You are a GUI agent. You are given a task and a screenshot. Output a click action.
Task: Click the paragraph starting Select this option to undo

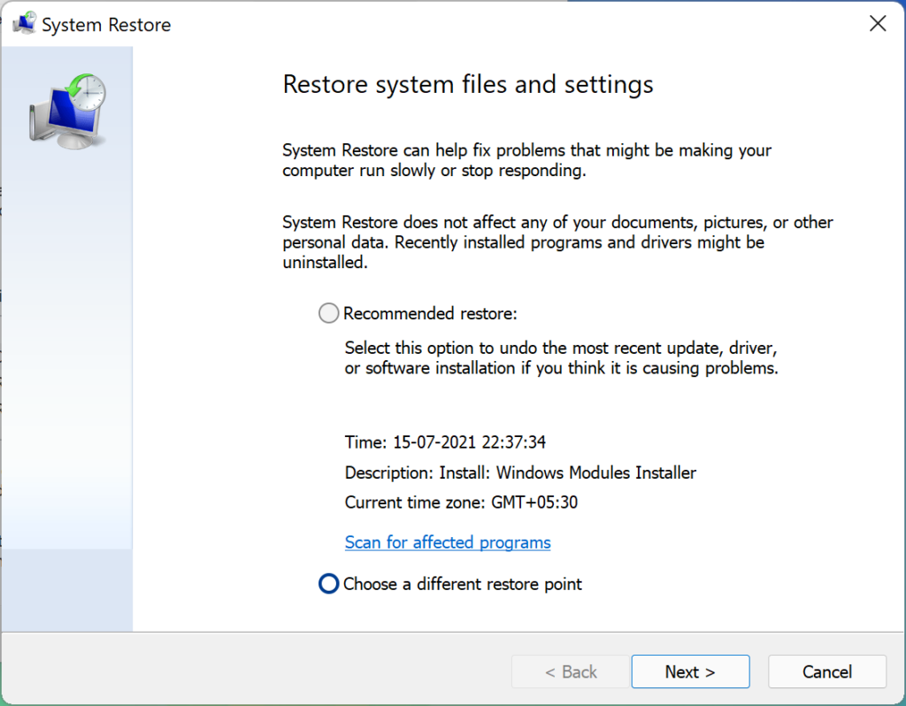tap(561, 357)
